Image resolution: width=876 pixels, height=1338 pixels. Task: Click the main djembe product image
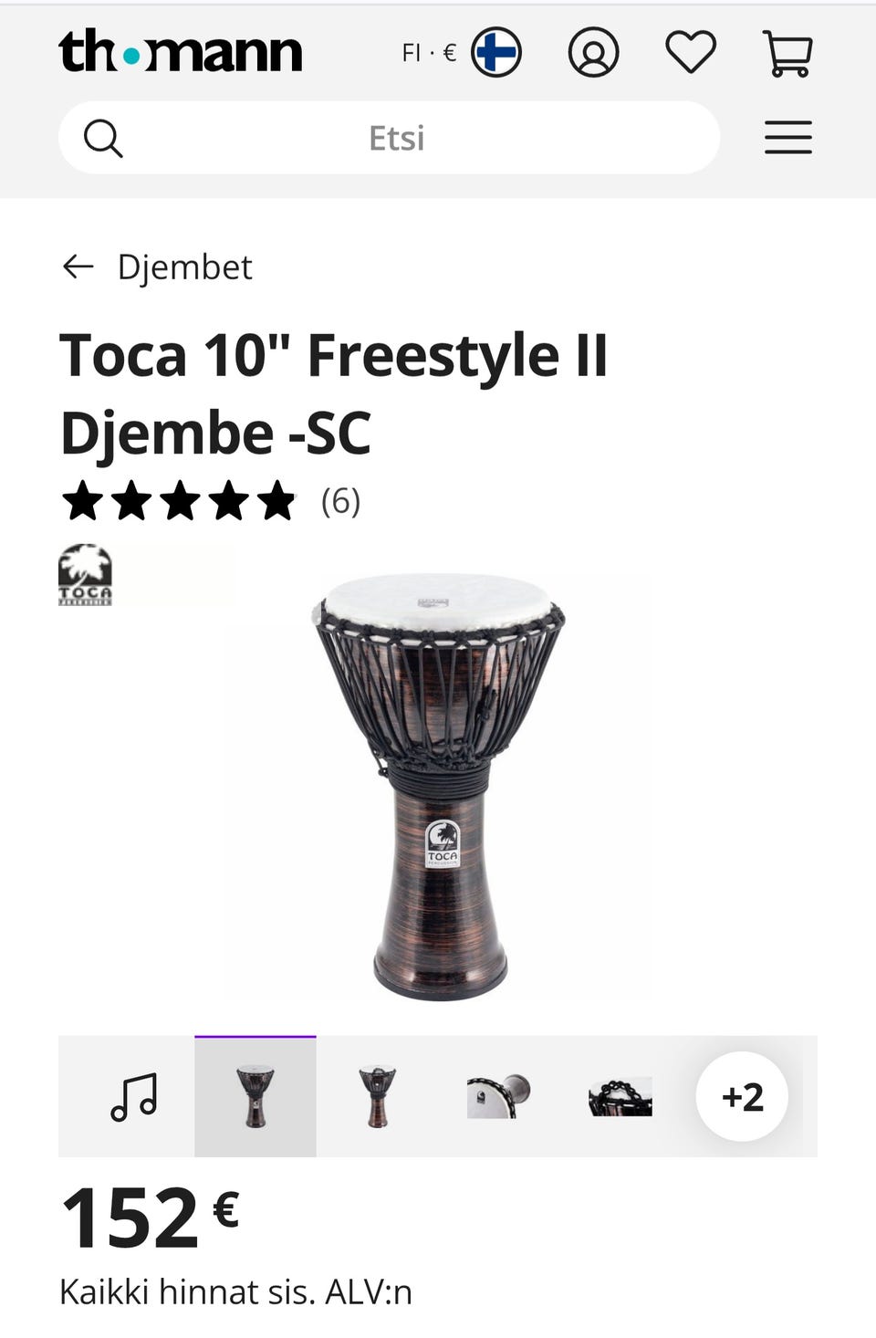tap(439, 787)
